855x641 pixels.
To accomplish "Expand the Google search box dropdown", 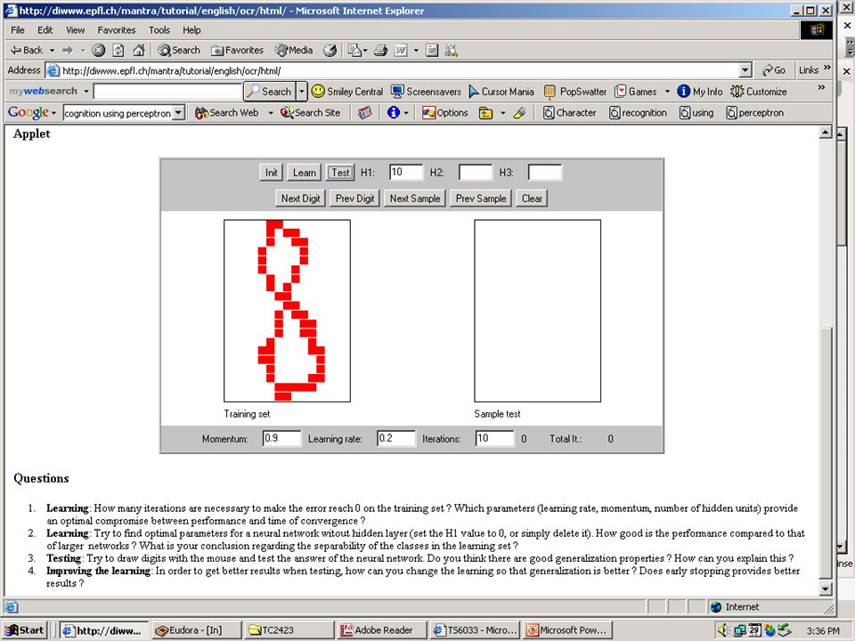I will (x=178, y=113).
